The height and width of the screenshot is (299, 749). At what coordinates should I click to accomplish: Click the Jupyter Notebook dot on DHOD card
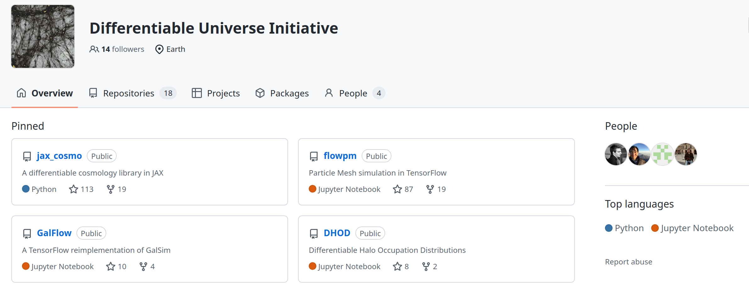[x=313, y=266]
